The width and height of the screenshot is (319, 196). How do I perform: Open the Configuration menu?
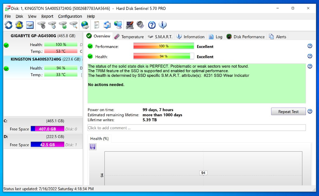click(x=70, y=16)
